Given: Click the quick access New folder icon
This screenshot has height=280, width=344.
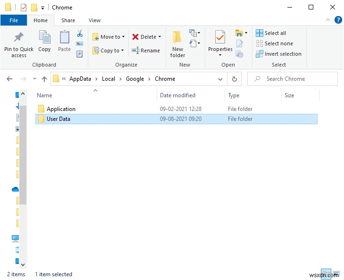Looking at the screenshot, I should (34, 8).
